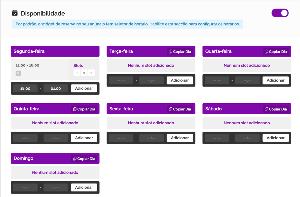The image size is (300, 197).
Task: Copy day icon for Quinta-feira
Action: 75,109
